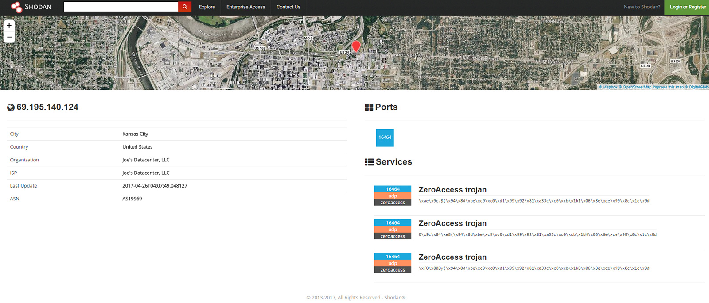The height and width of the screenshot is (303, 709).
Task: Go to the Contact Us page
Action: [288, 7]
